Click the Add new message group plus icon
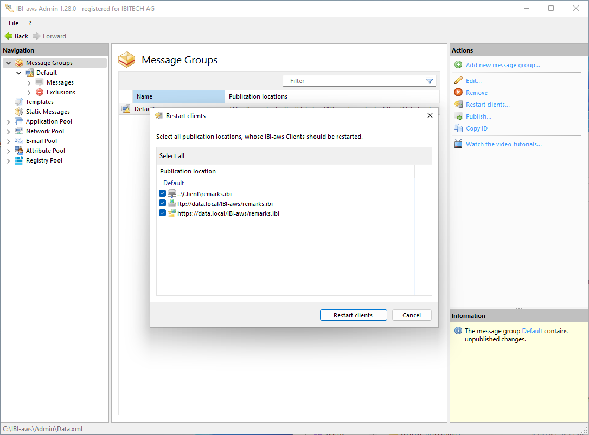The height and width of the screenshot is (435, 589). (x=458, y=65)
